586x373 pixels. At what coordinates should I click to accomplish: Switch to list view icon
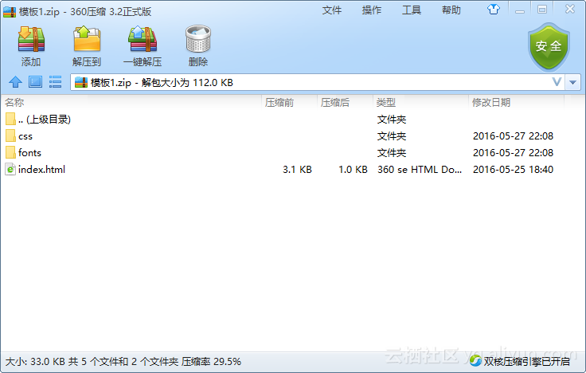click(55, 81)
